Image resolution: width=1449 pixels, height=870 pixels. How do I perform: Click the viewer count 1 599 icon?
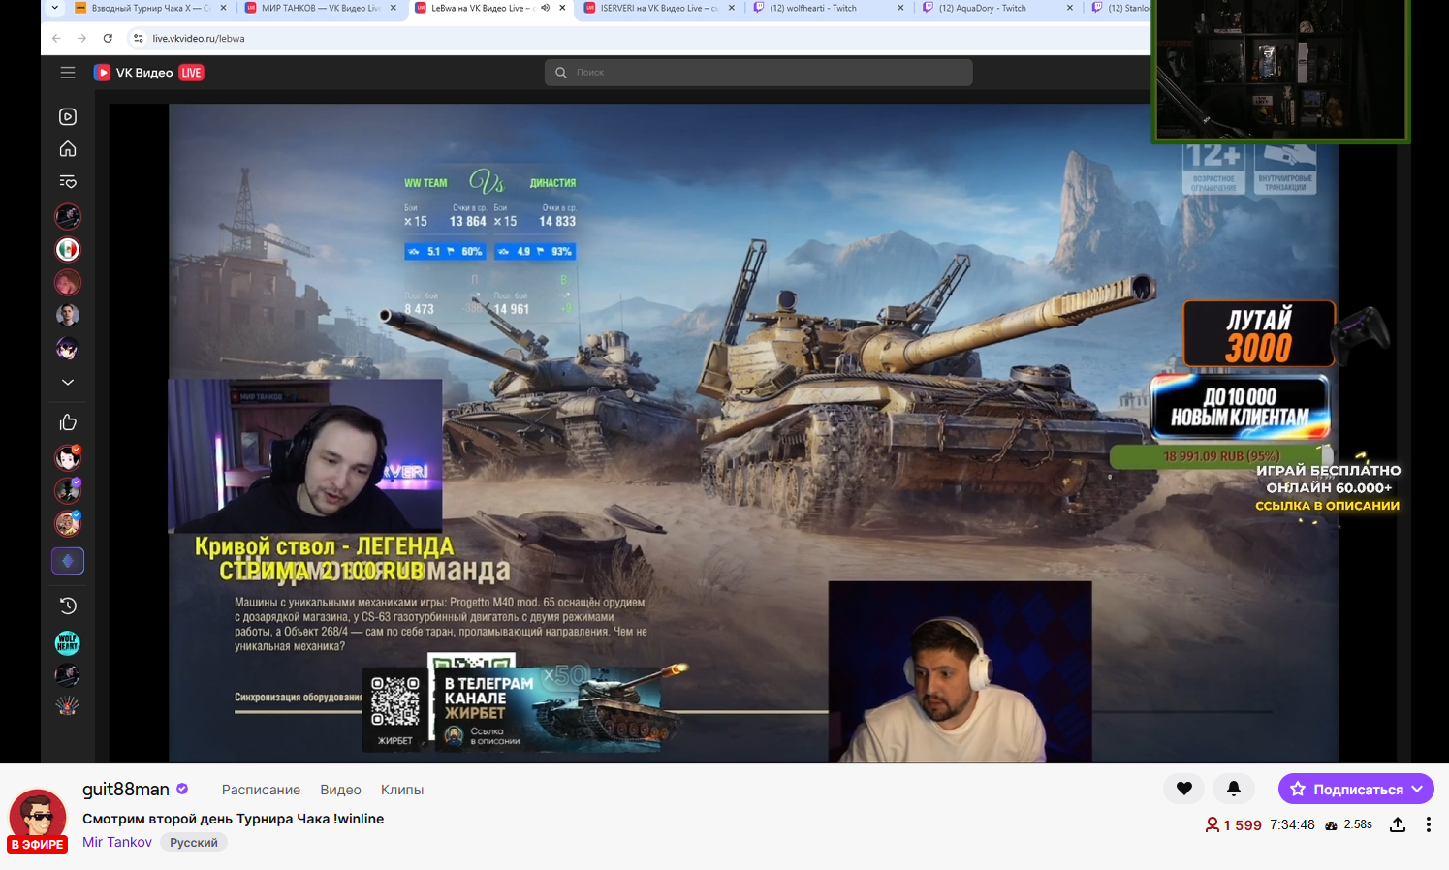pos(1212,824)
